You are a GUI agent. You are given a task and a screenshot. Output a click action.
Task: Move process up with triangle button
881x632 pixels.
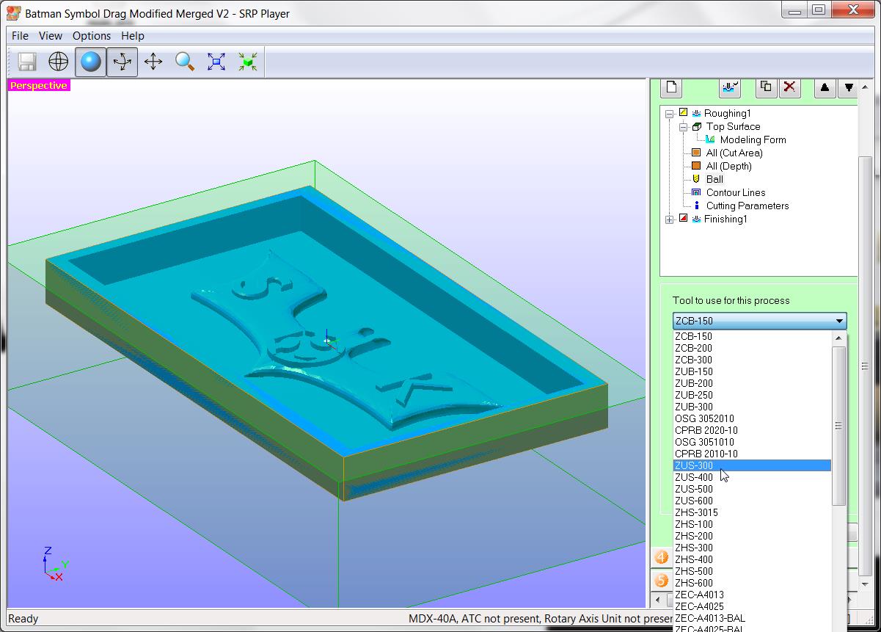(825, 87)
